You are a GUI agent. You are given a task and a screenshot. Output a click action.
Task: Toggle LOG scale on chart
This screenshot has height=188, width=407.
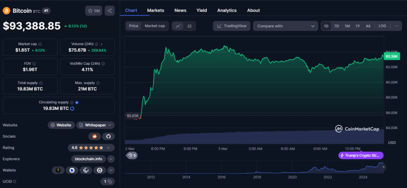pos(382,26)
